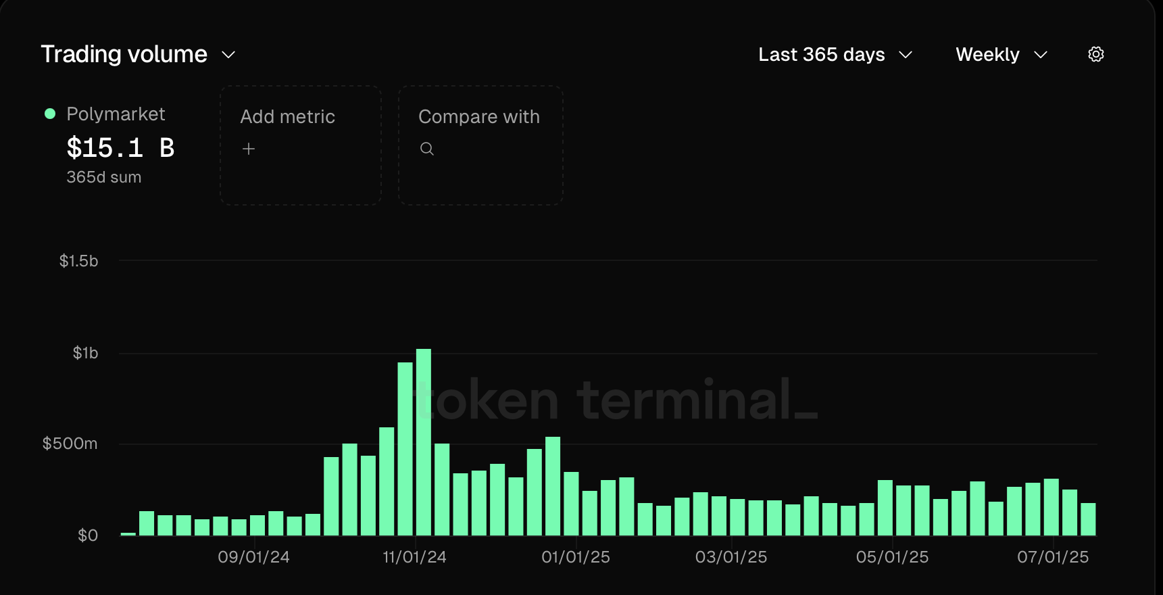Click the last bar at chart's right end
This screenshot has width=1163, height=595.
[1088, 519]
